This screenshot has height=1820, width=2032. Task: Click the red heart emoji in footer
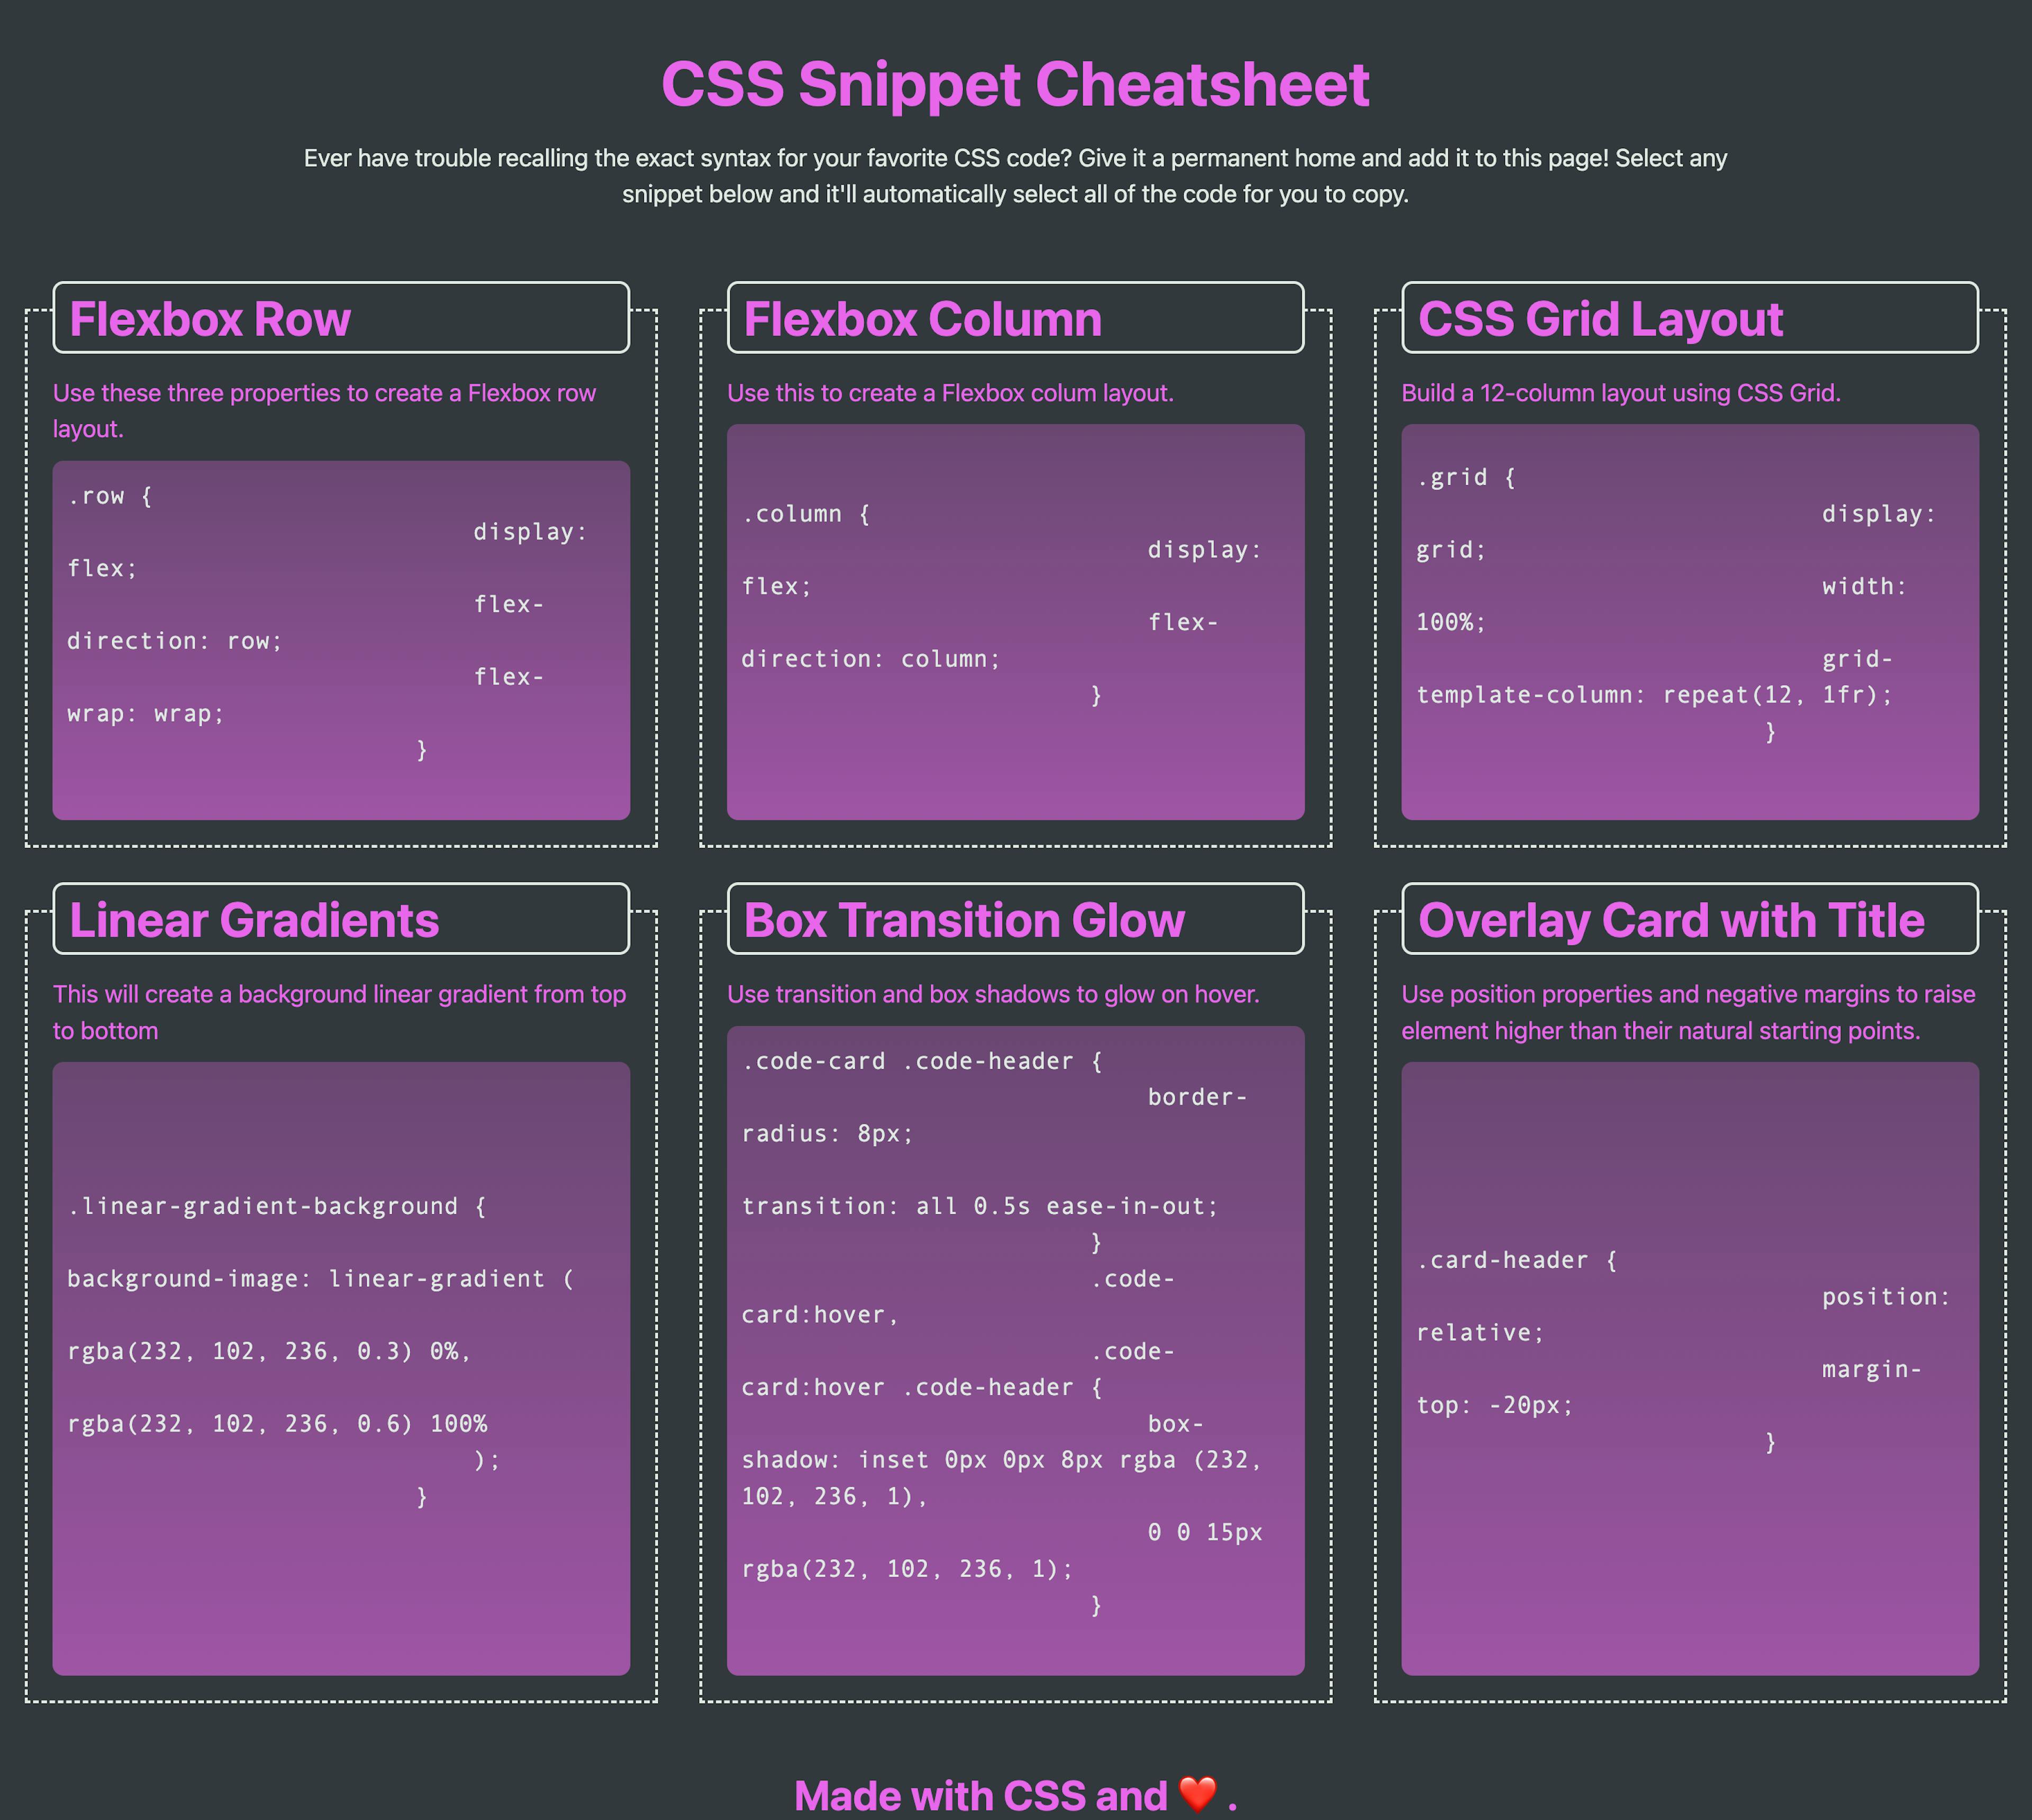pos(1198,1795)
